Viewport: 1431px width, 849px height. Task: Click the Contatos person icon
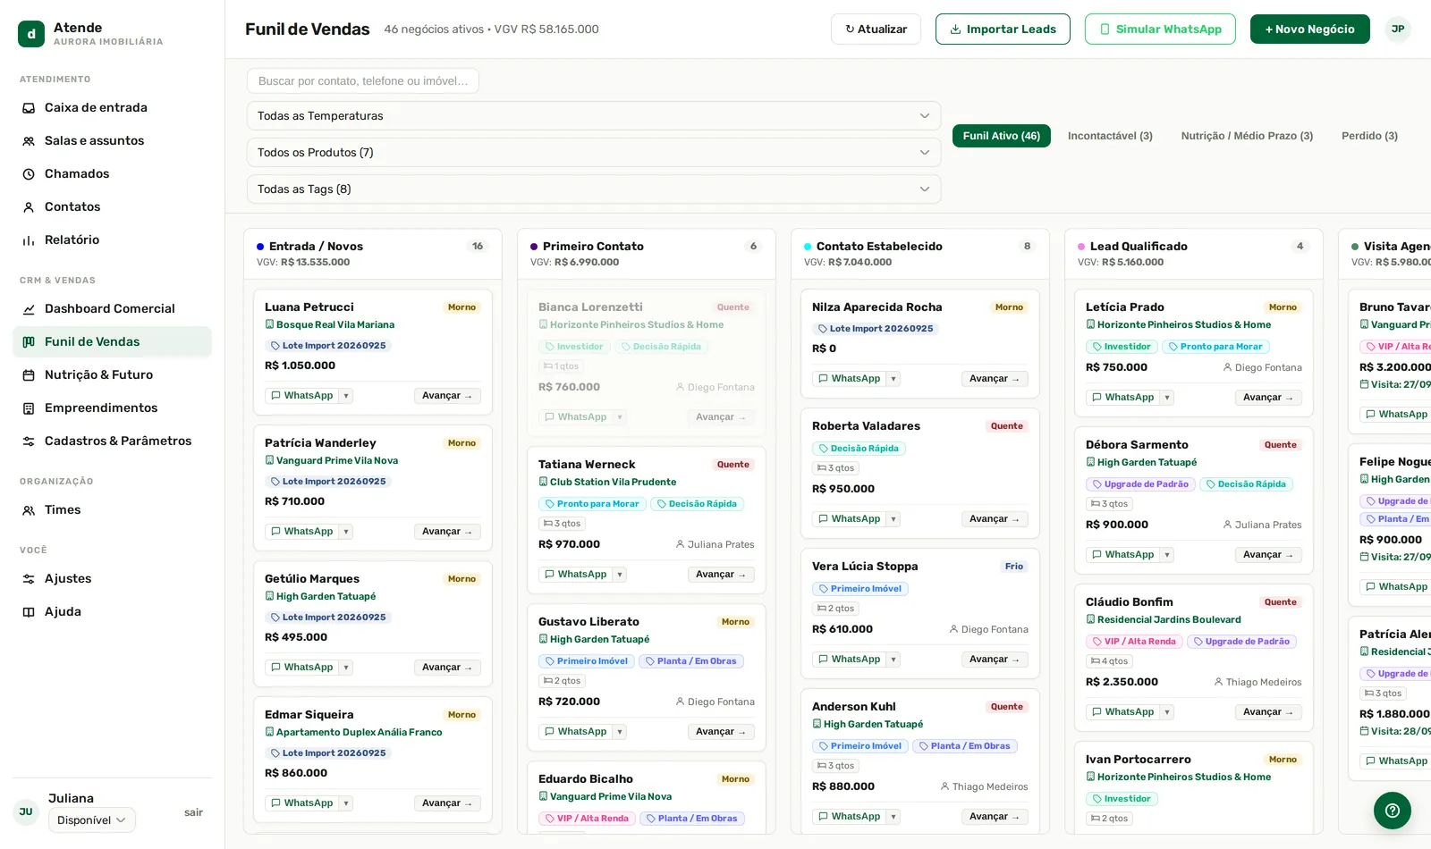(29, 207)
